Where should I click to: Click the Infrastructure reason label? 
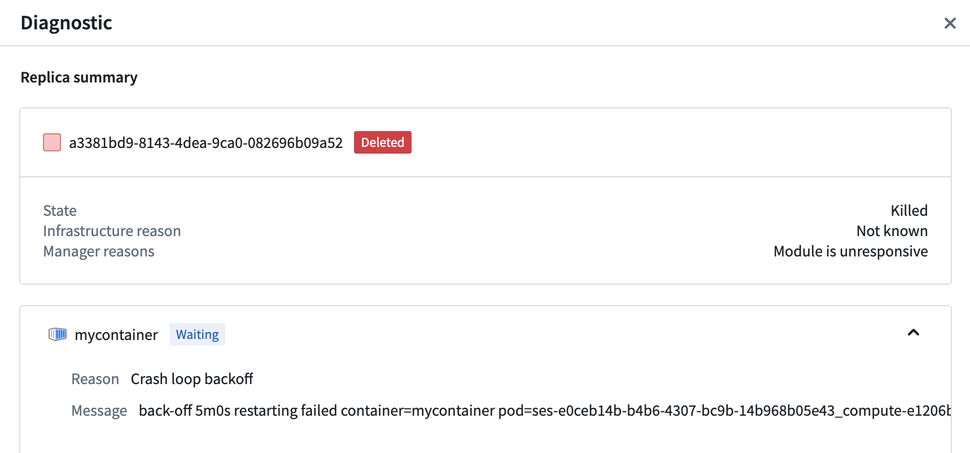112,231
